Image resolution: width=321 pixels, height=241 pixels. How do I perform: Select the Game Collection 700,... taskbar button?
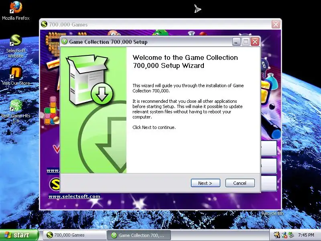(x=139, y=235)
